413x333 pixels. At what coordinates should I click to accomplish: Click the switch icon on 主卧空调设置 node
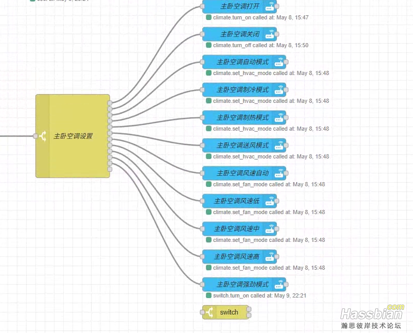point(43,136)
